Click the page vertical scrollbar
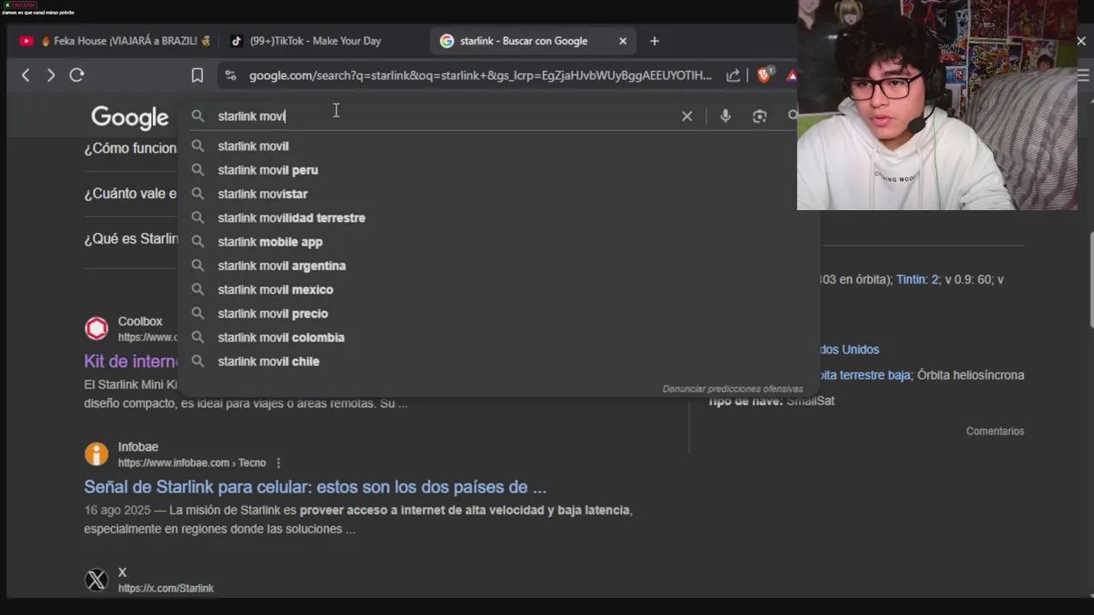 (x=1091, y=282)
